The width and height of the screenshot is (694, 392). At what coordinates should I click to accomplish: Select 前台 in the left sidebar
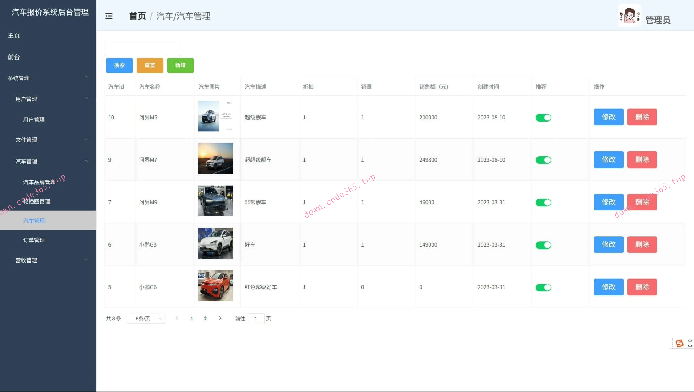13,57
